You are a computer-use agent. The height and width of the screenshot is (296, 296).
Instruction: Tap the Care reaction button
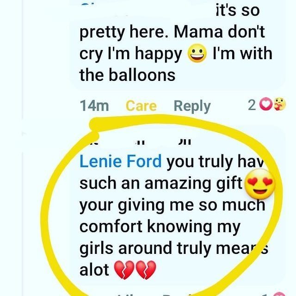(x=141, y=106)
